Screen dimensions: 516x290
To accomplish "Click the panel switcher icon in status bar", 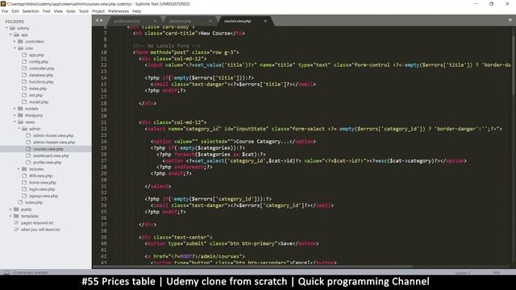I will point(6,272).
